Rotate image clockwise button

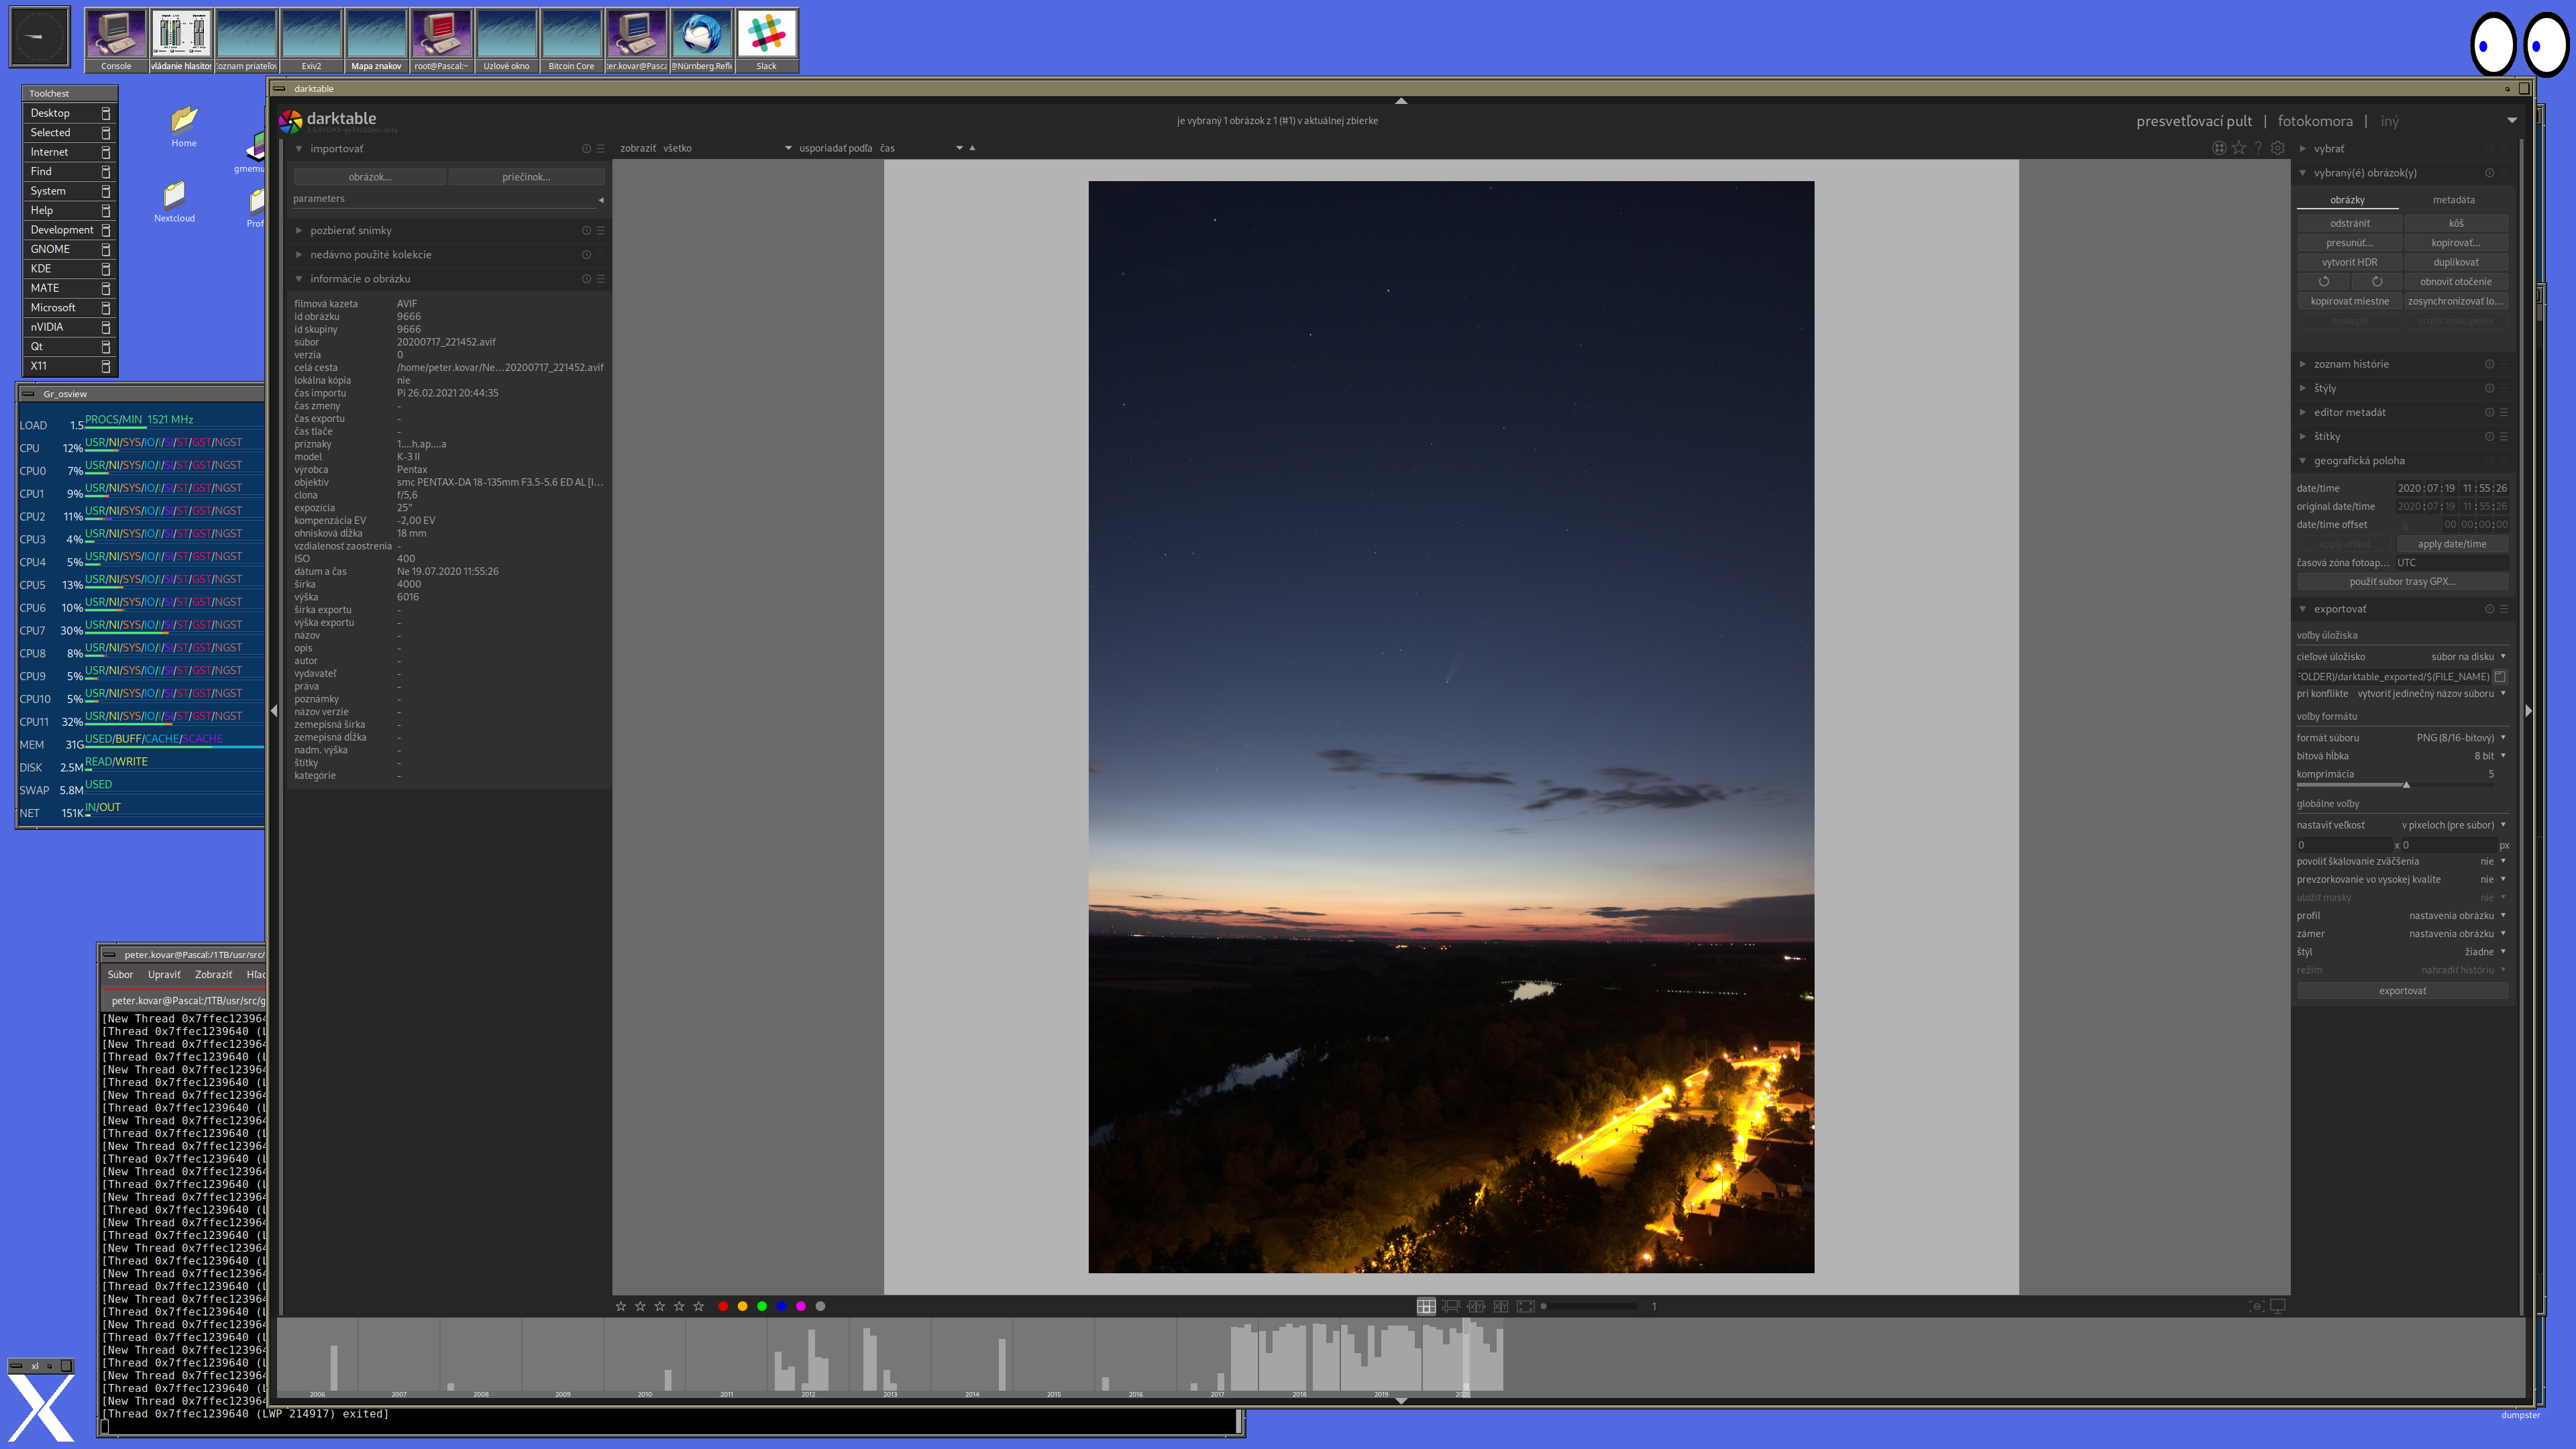tap(2377, 282)
